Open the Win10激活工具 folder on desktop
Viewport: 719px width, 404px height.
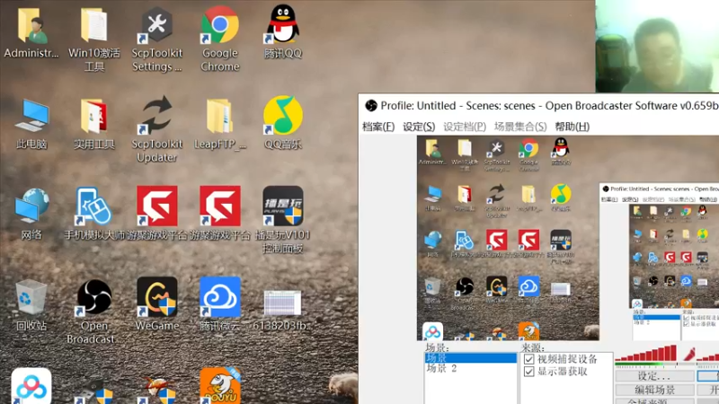point(94,39)
